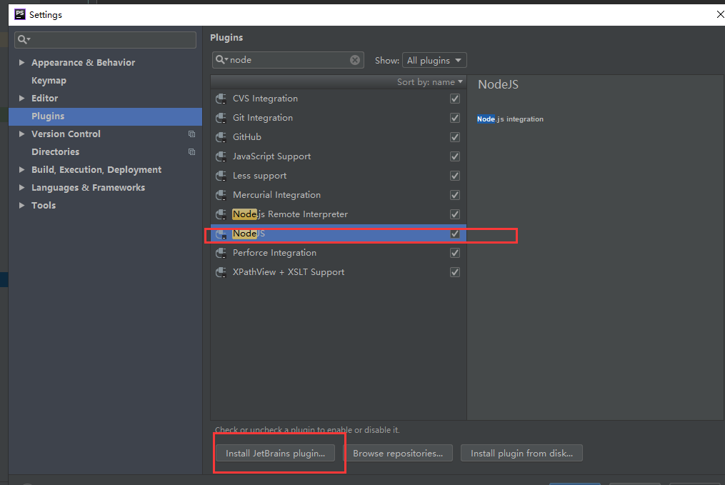Toggle the XPathView + XSLT Support checkbox
725x485 pixels.
click(x=455, y=272)
